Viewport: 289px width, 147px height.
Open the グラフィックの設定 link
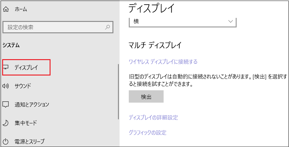147,133
